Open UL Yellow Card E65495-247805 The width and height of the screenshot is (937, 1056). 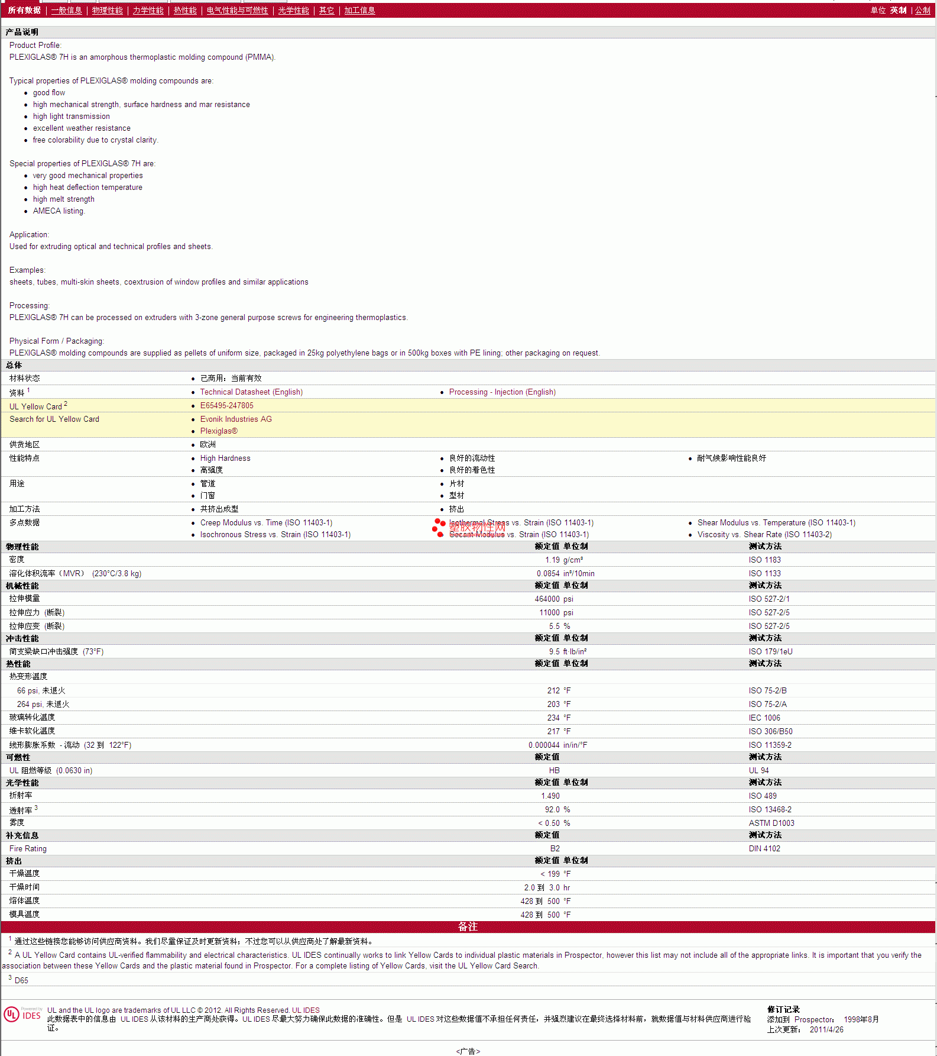coord(226,406)
